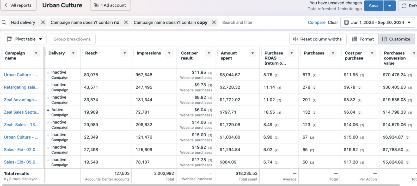Click the horizontal scrollbar below the table

pos(201,185)
